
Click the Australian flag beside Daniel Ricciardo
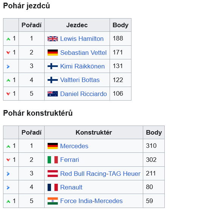[x=53, y=94]
